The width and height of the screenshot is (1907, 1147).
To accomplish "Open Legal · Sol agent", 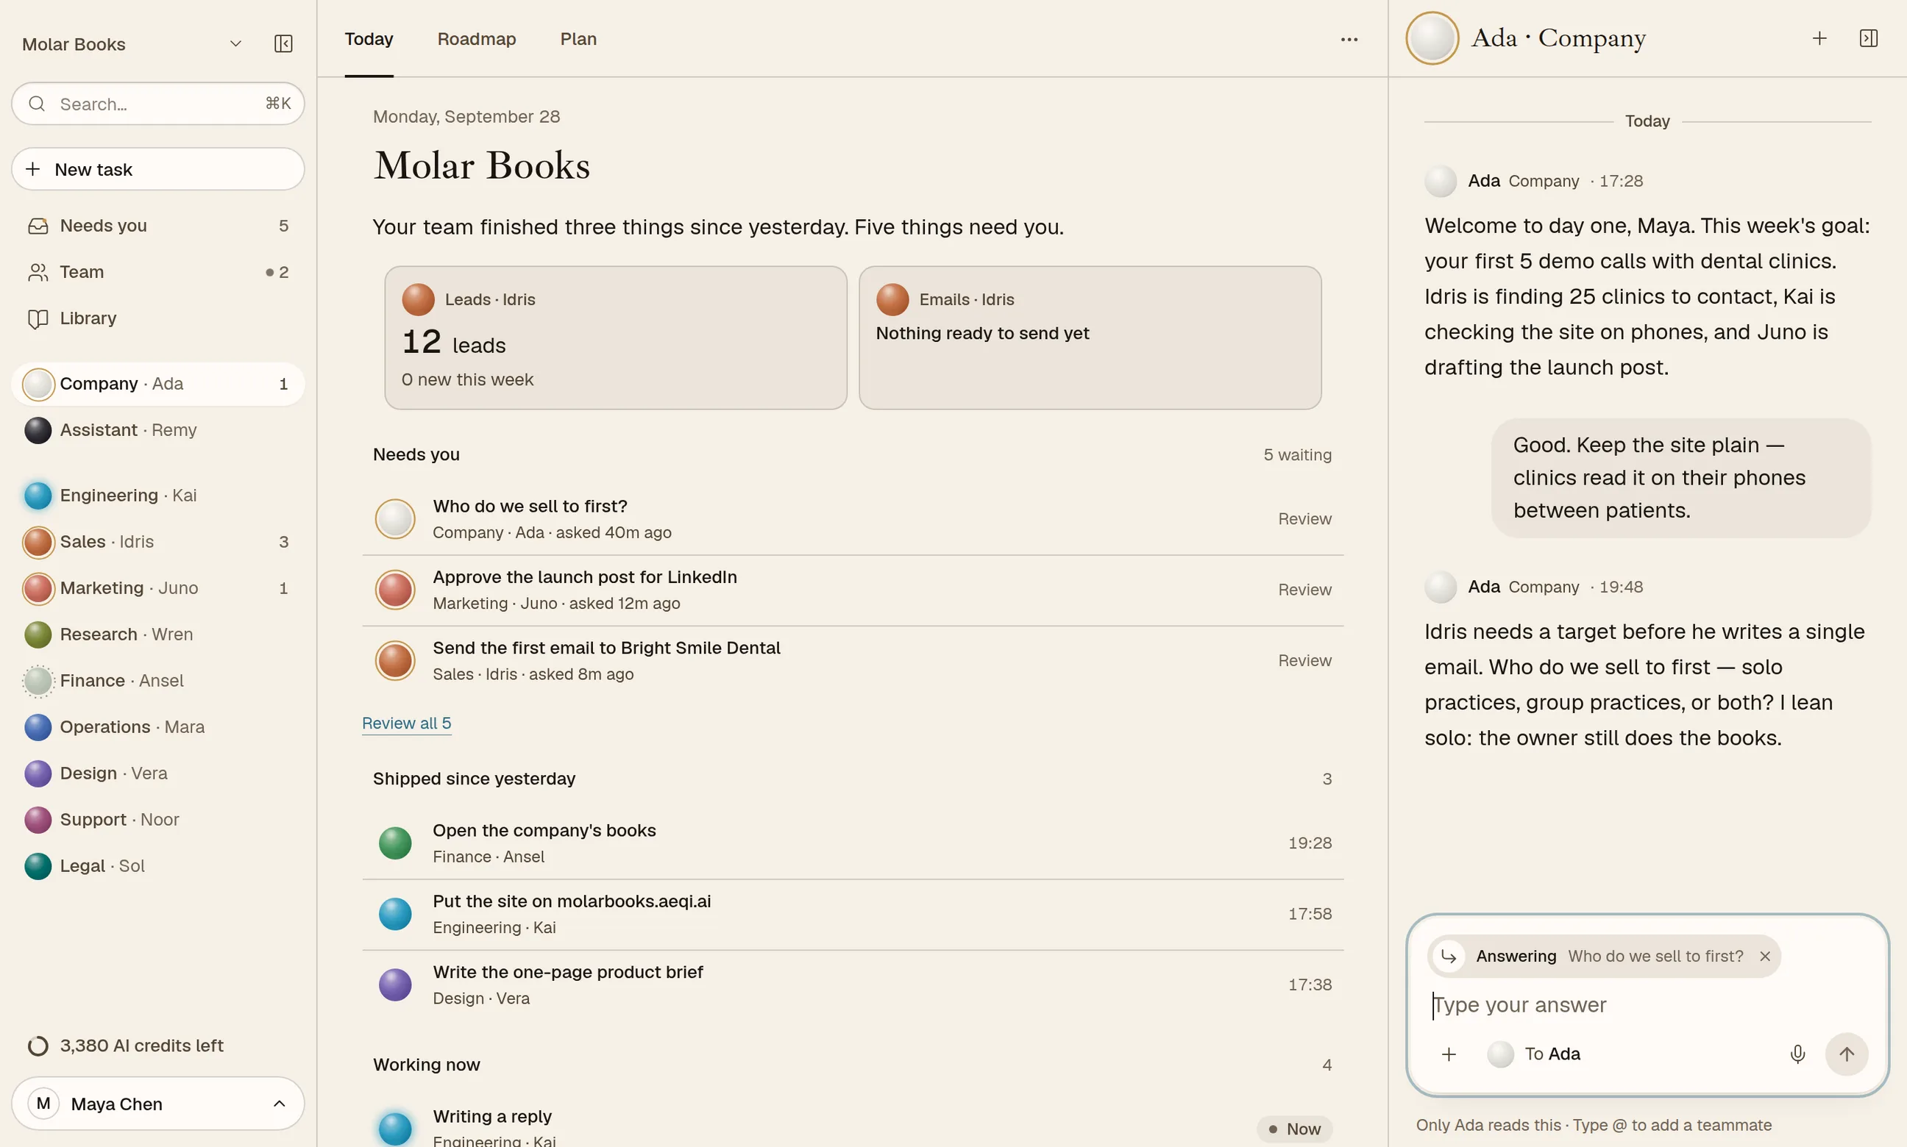I will tap(157, 866).
